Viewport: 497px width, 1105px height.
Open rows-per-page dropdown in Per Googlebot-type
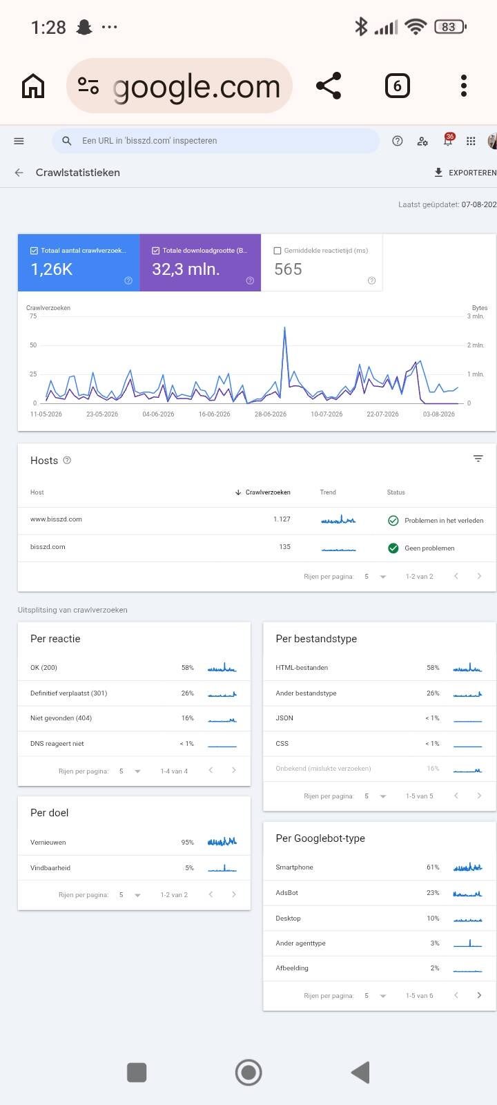click(376, 996)
